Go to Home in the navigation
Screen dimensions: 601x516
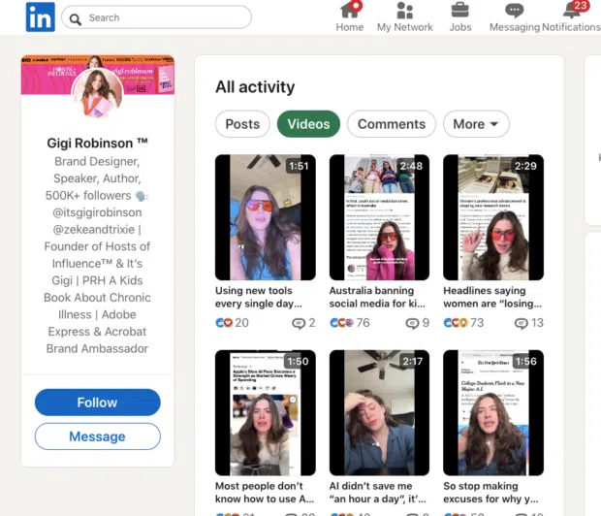click(350, 17)
